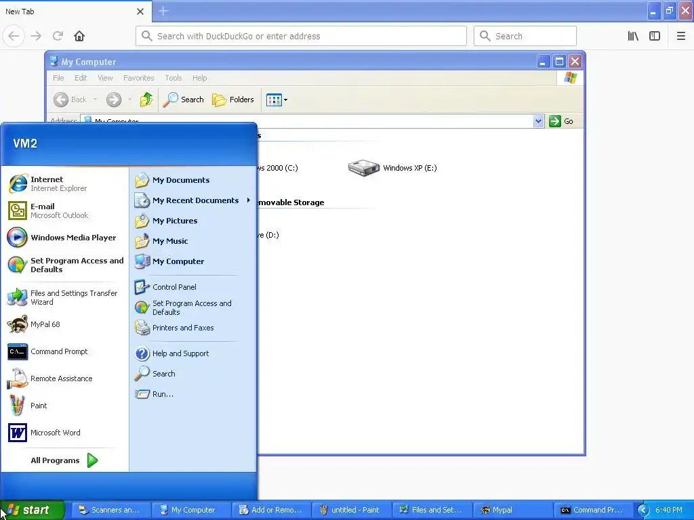Open My Pictures folder
694x520 pixels.
[193, 221]
